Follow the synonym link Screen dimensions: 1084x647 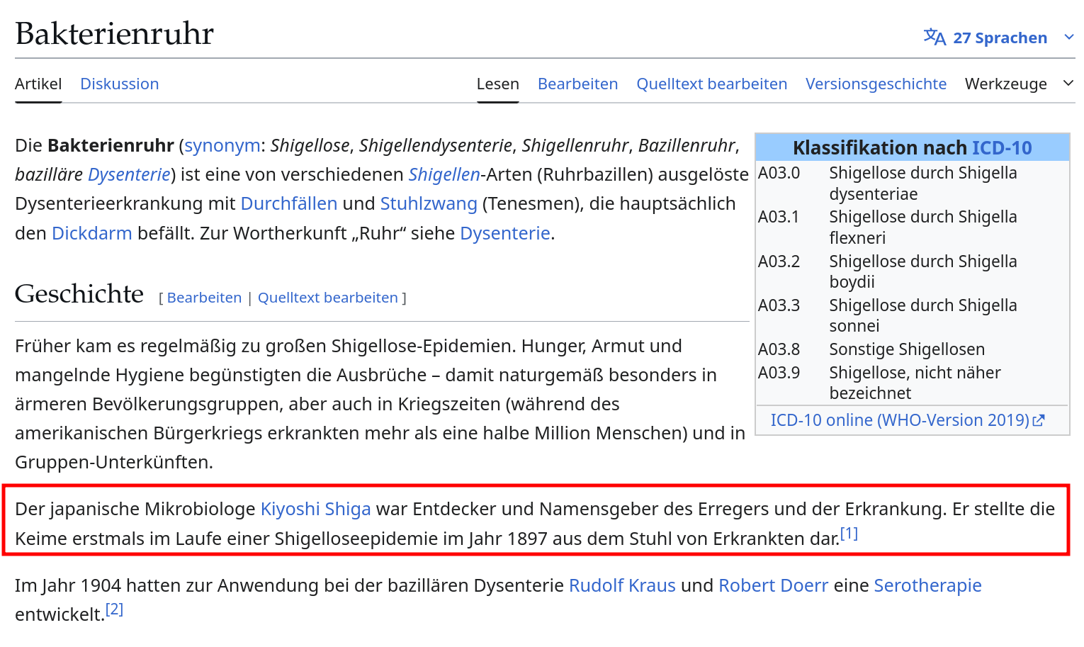click(x=222, y=145)
